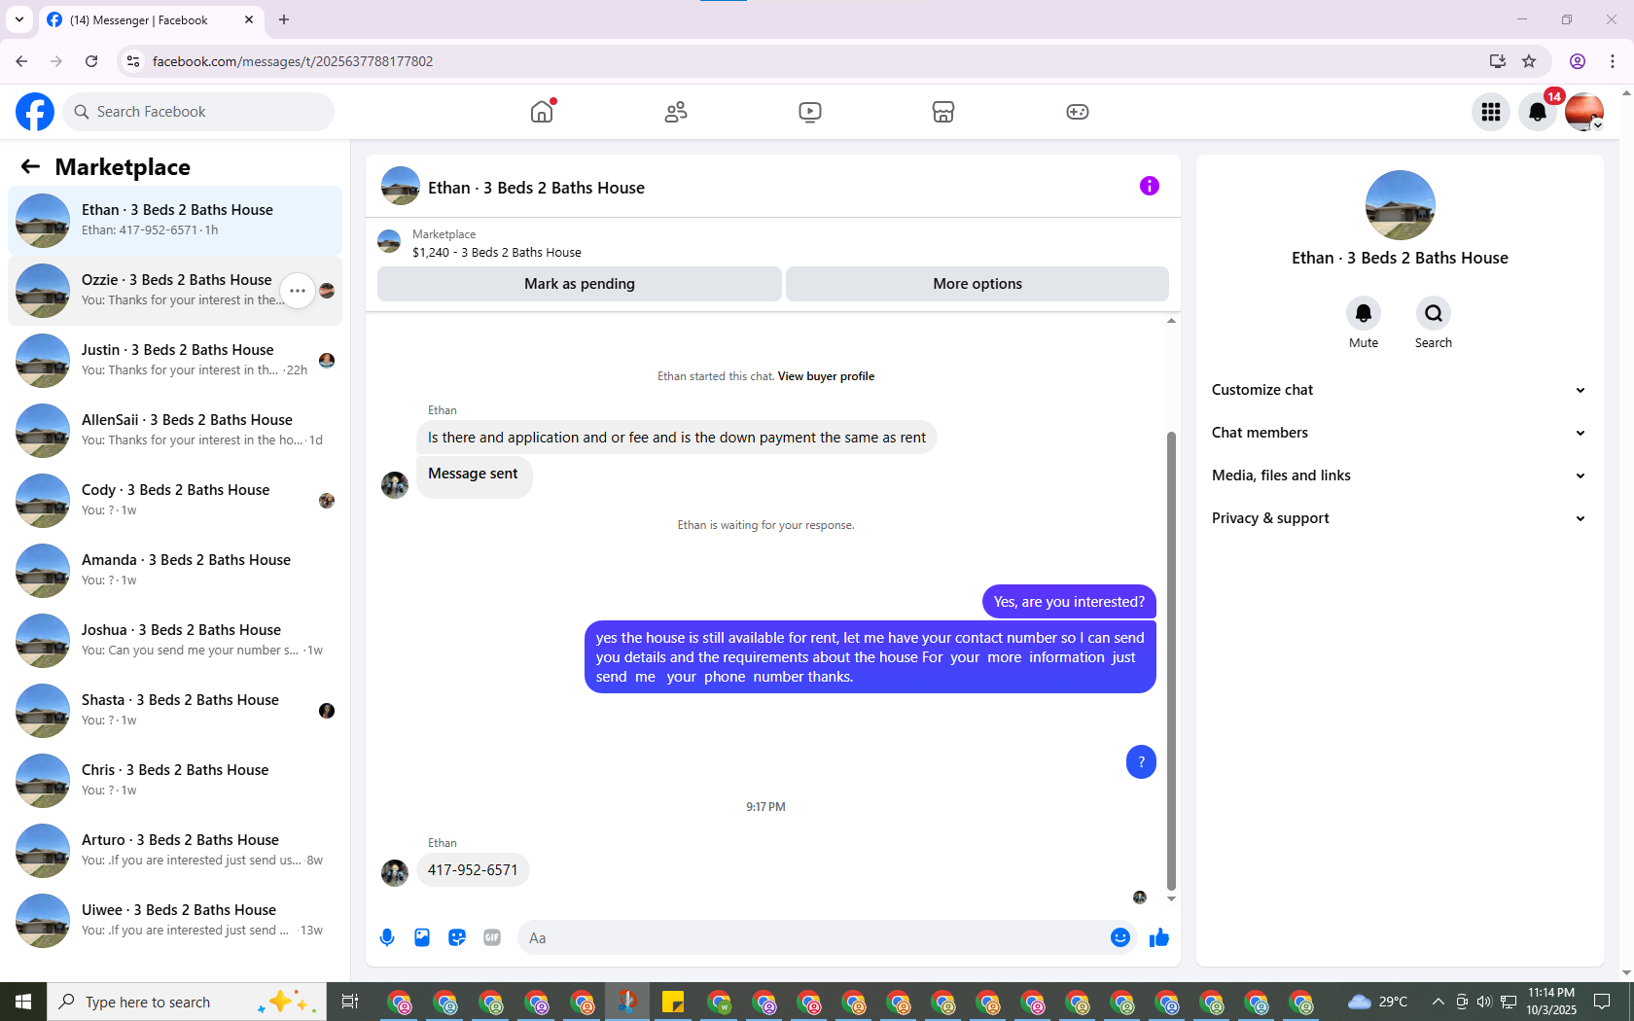The image size is (1634, 1021).
Task: Open emoji picker in message box
Action: pyautogui.click(x=1120, y=937)
